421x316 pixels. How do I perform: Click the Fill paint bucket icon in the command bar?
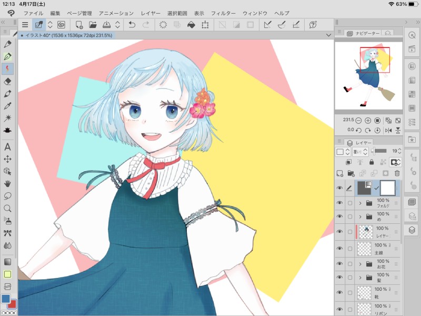click(x=191, y=24)
